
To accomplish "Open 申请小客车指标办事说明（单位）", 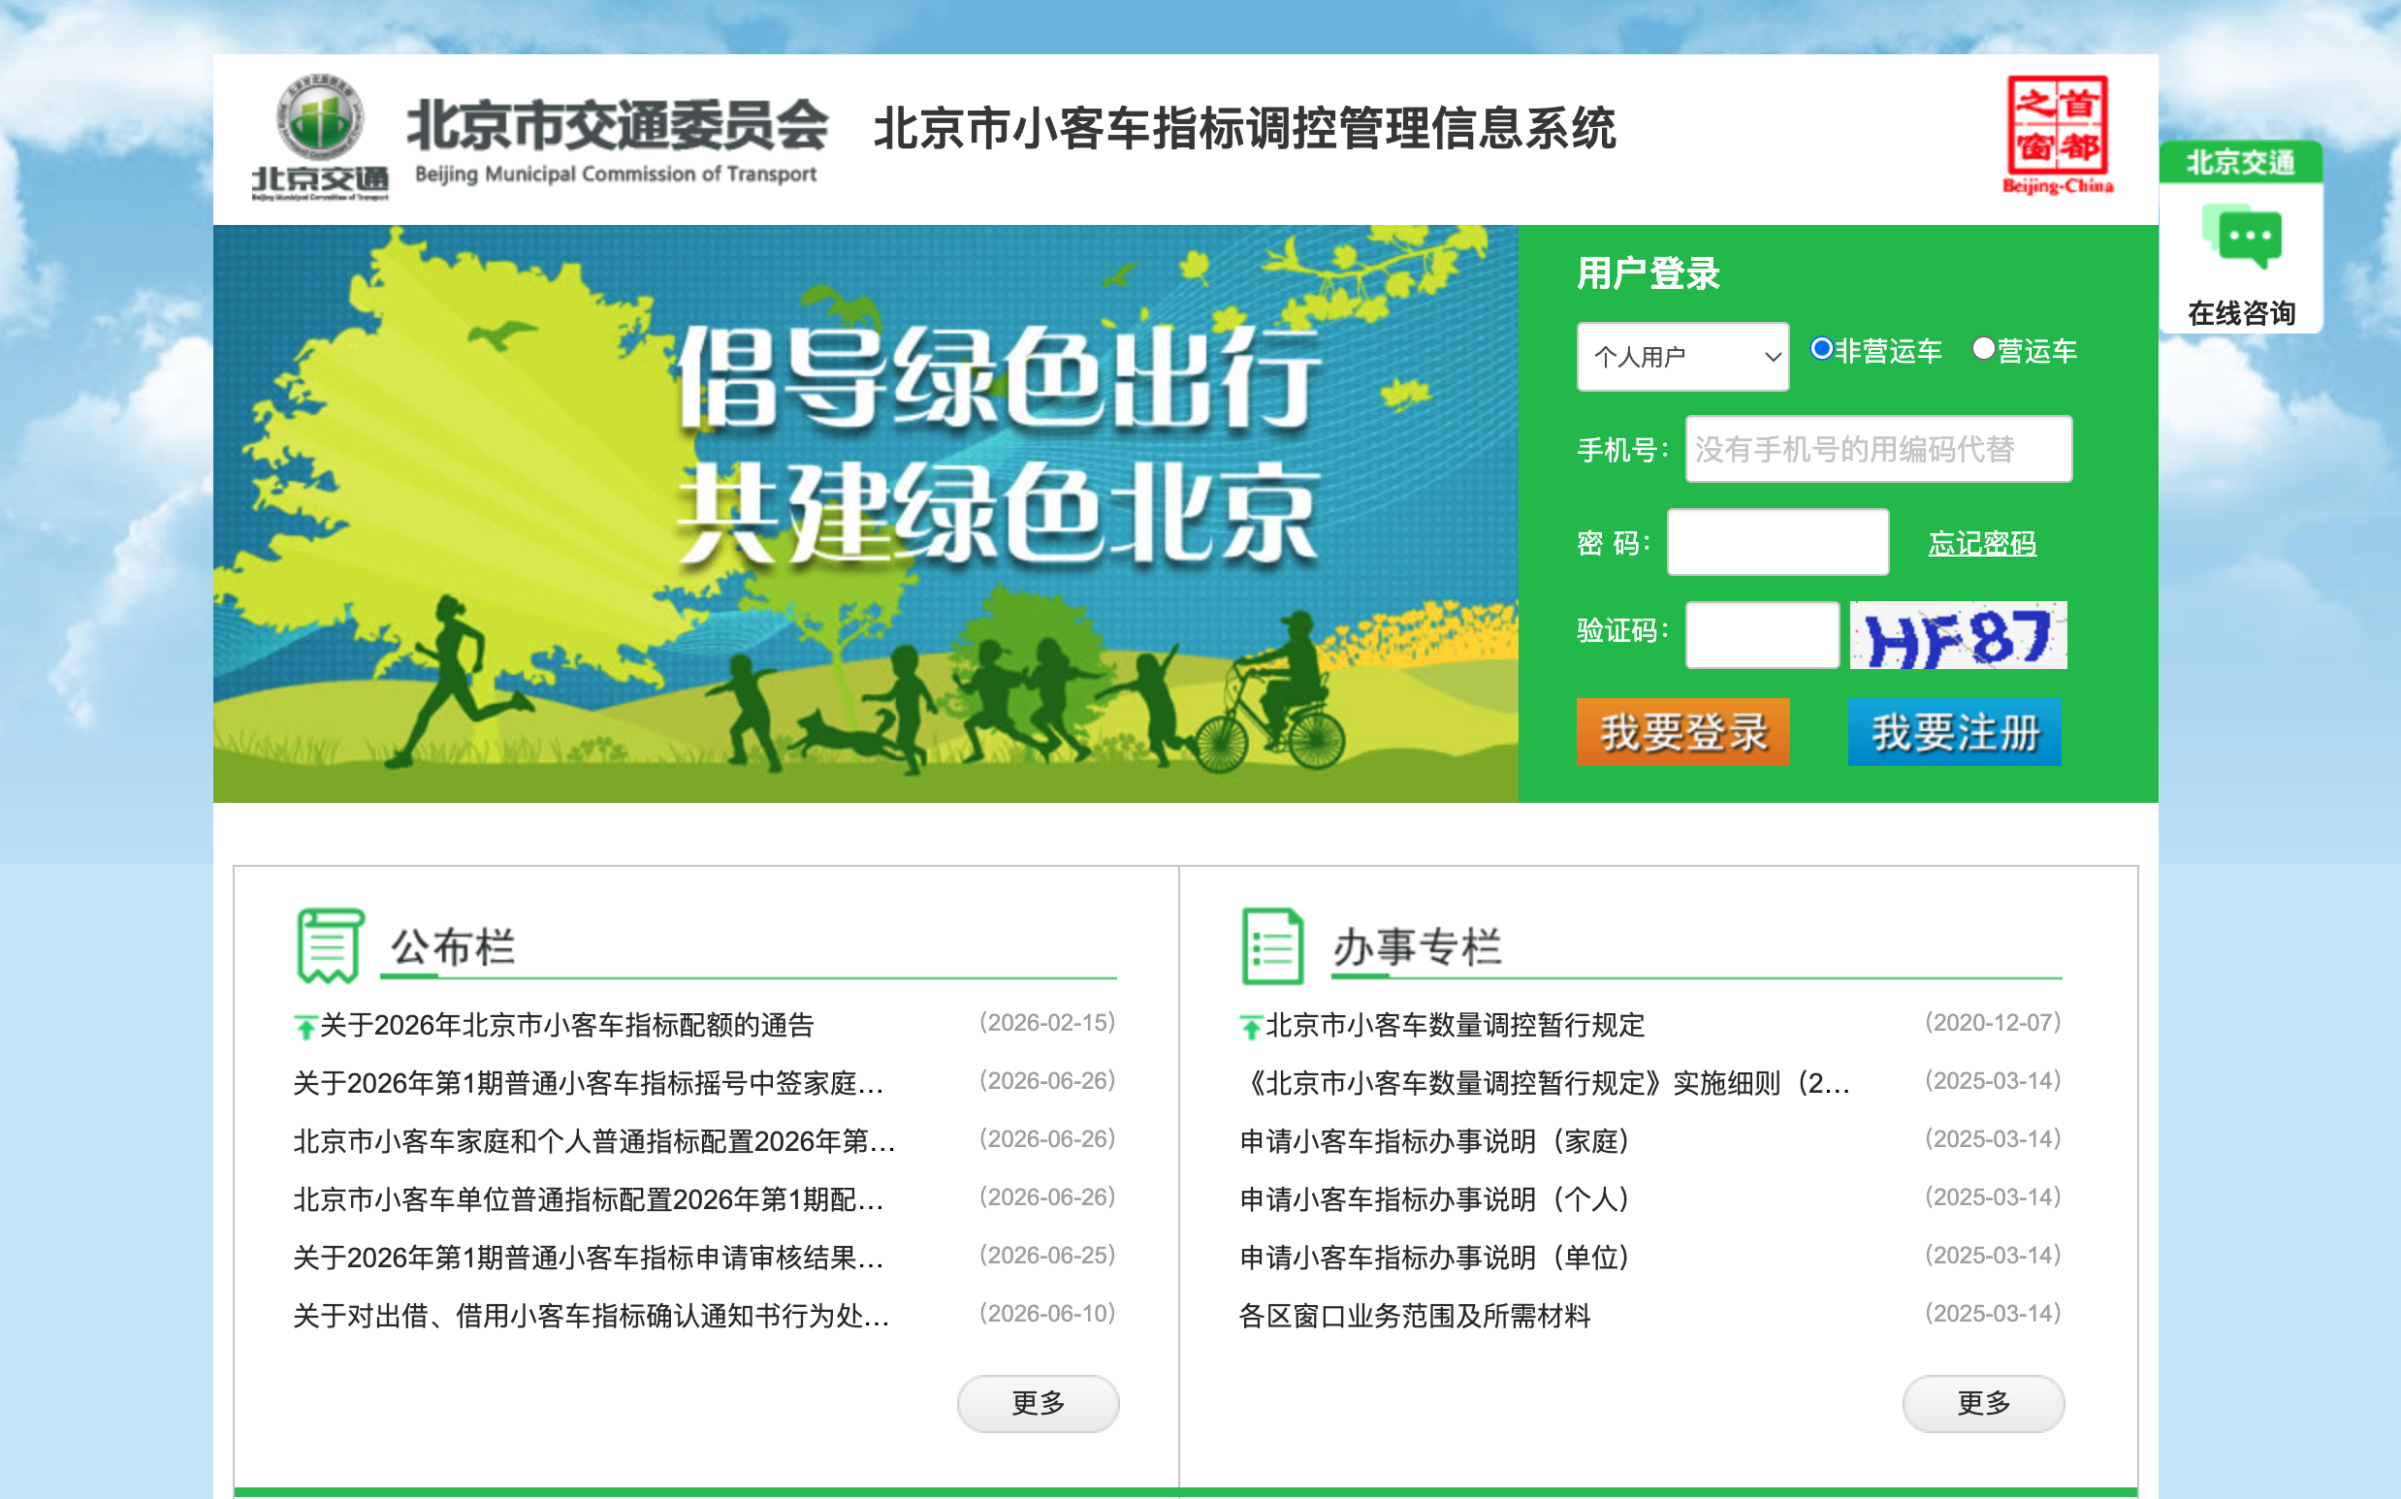I will (1434, 1259).
